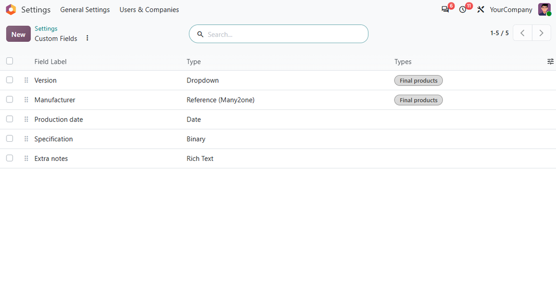Check the Specification row checkbox

[x=9, y=138]
